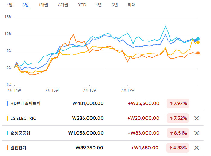The height and width of the screenshot is (156, 211).
Task: Switch to the 1일 time range tab
Action: click(10, 5)
